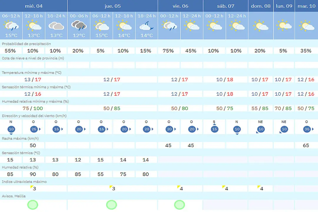Select the vie. 06 day header

click(180, 6)
